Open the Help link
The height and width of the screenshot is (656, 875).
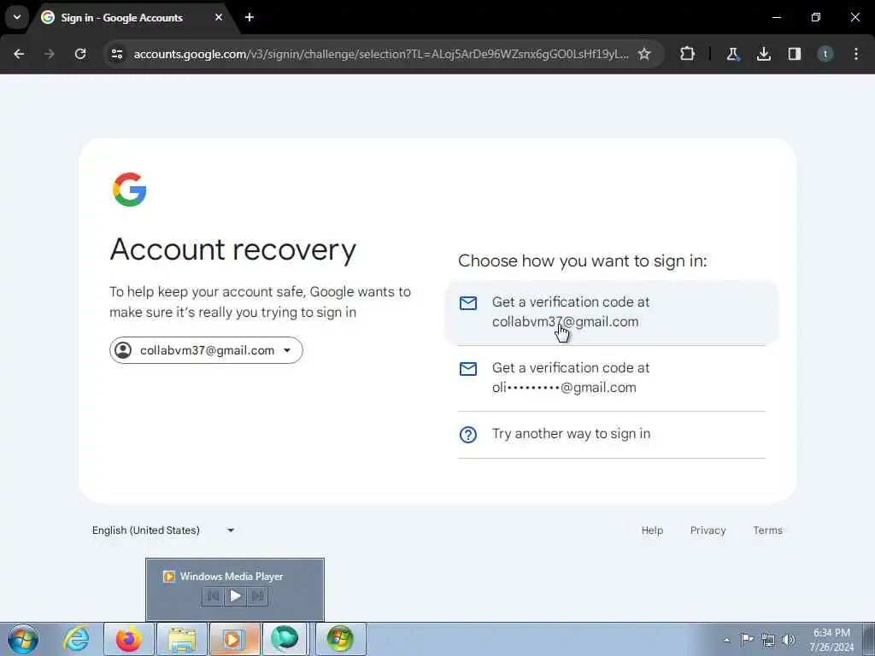652,530
